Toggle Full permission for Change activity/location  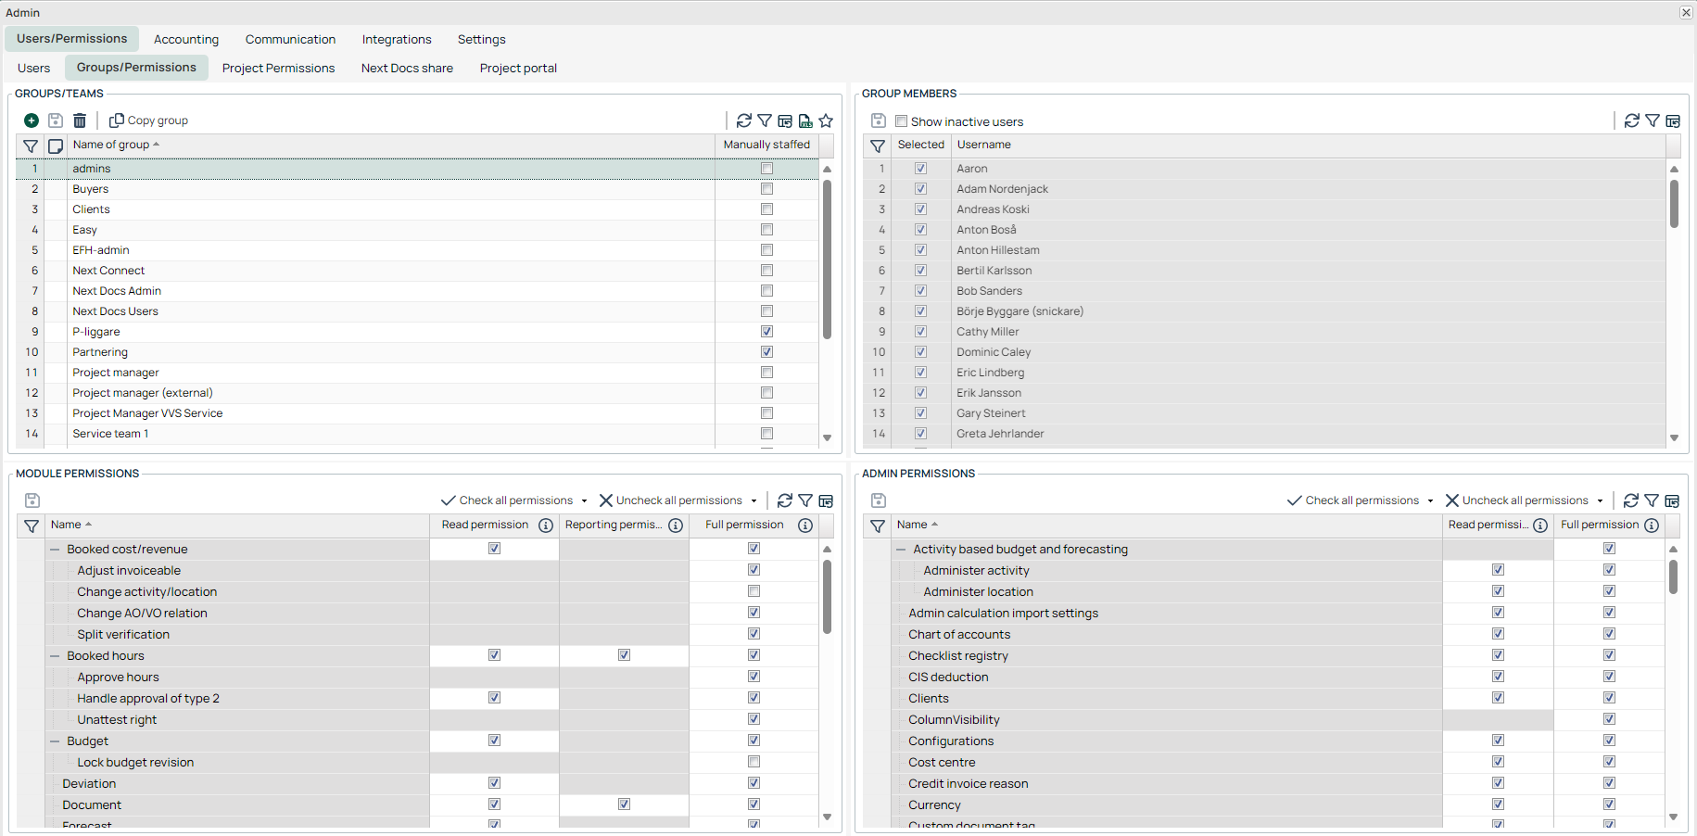pyautogui.click(x=754, y=591)
